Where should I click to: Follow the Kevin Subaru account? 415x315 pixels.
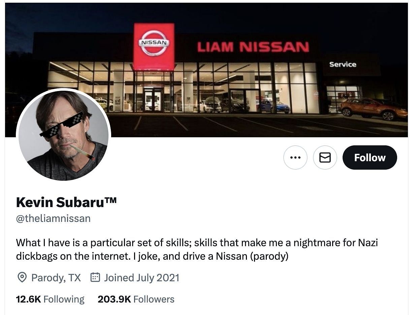point(370,157)
